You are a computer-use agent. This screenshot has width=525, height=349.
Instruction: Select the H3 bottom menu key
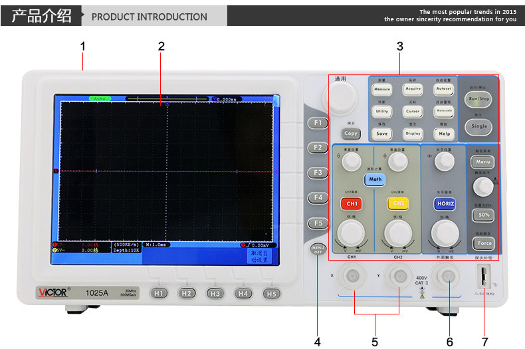tap(215, 294)
